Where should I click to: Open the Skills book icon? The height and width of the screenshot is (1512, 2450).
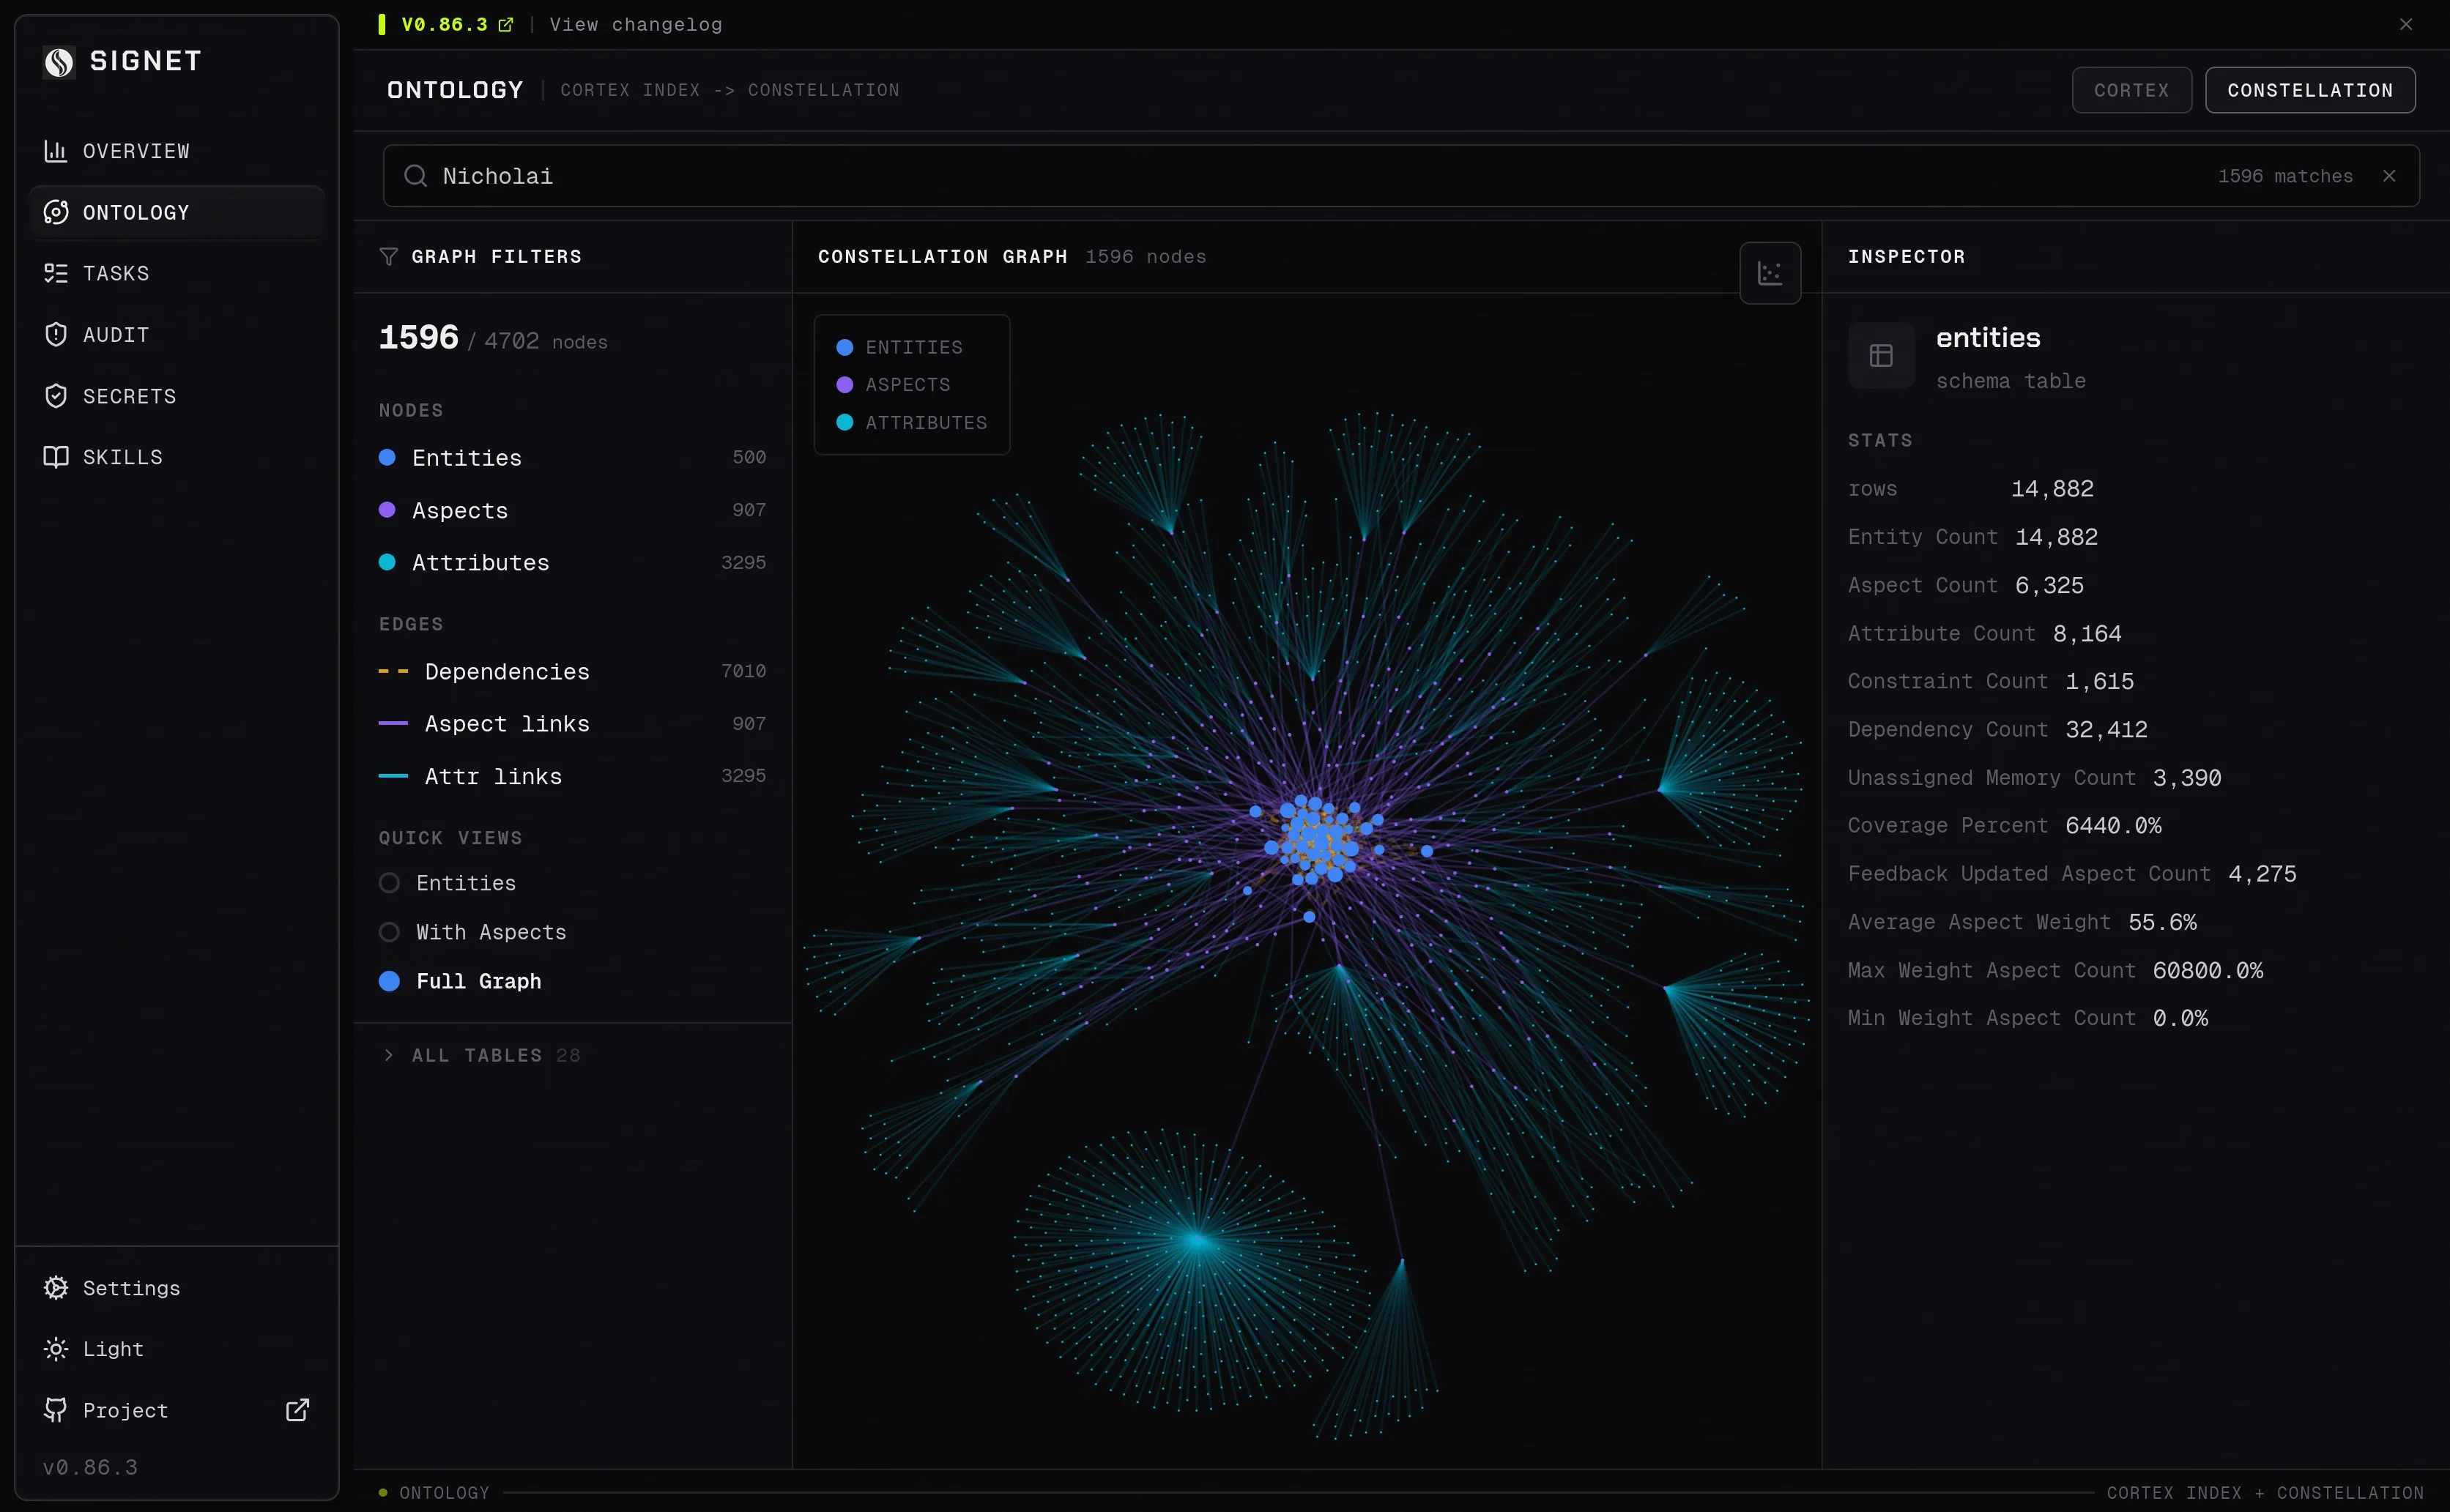[x=56, y=457]
